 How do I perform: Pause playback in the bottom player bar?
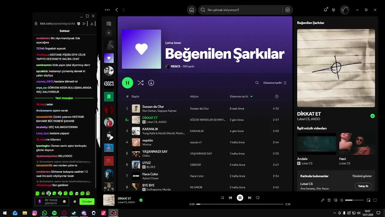pos(240,198)
